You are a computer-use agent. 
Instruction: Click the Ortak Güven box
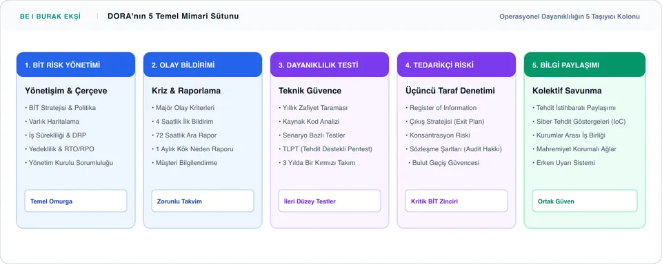[585, 201]
